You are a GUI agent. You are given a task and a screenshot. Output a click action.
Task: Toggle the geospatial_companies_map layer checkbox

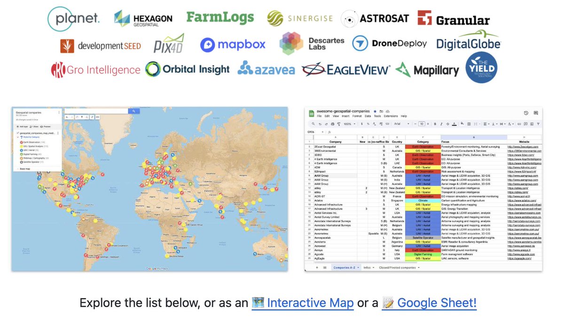pos(17,133)
